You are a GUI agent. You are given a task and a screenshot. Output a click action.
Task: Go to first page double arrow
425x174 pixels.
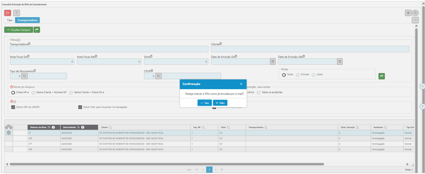point(197,169)
